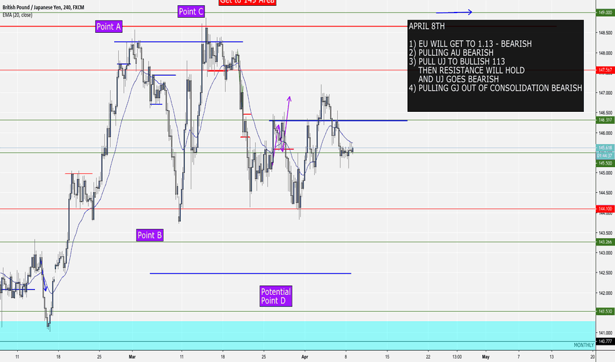The height and width of the screenshot is (362, 615).
Task: Click 141.000 on the price axis
Action: [605, 332]
